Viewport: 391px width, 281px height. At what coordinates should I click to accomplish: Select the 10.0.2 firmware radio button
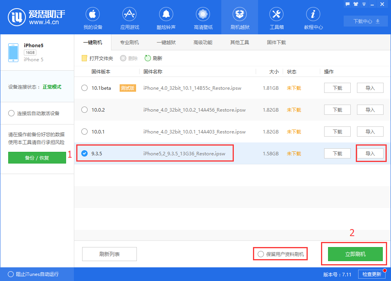click(x=84, y=110)
